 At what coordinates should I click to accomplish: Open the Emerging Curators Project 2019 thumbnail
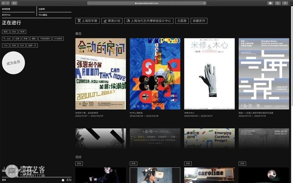point(209,138)
